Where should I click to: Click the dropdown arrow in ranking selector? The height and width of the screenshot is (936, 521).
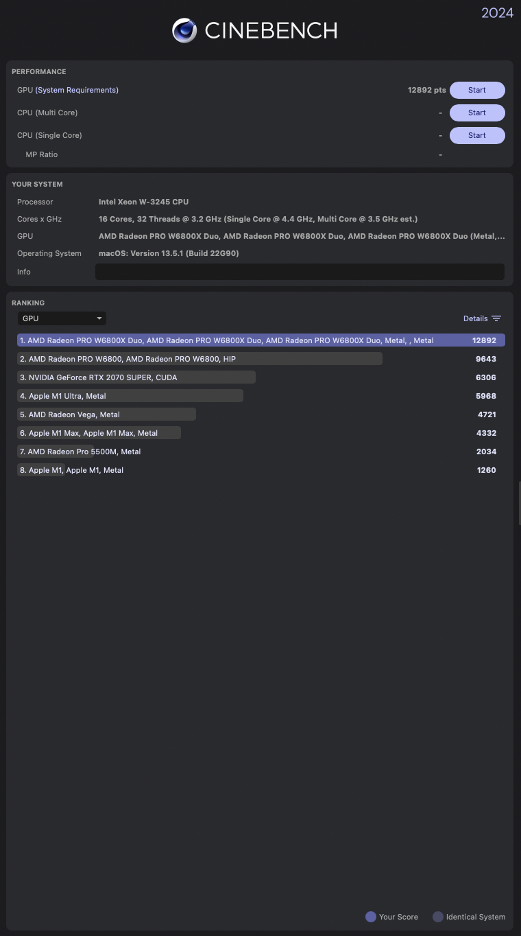click(99, 318)
